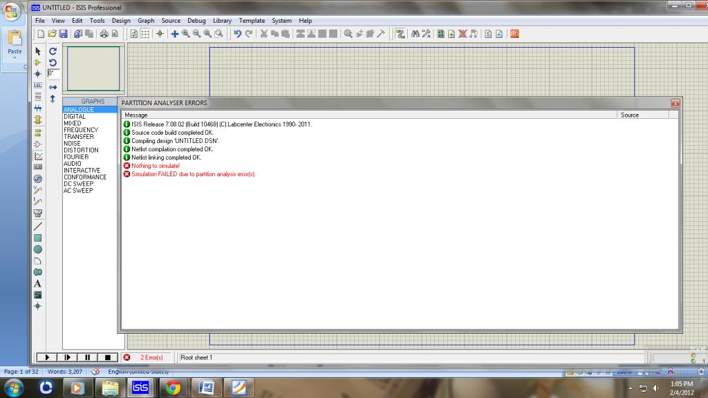Image resolution: width=708 pixels, height=398 pixels.
Task: Click the Rotate Anti-Clockwise icon
Action: click(x=53, y=62)
